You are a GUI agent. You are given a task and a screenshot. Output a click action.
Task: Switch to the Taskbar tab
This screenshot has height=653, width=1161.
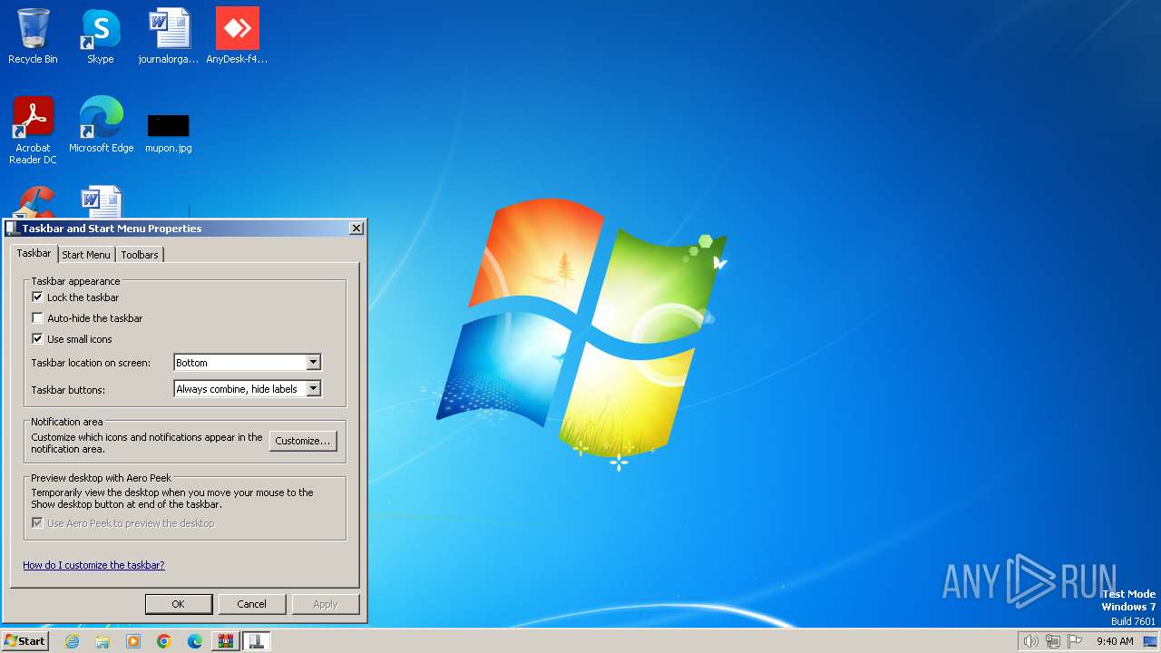[x=34, y=254]
